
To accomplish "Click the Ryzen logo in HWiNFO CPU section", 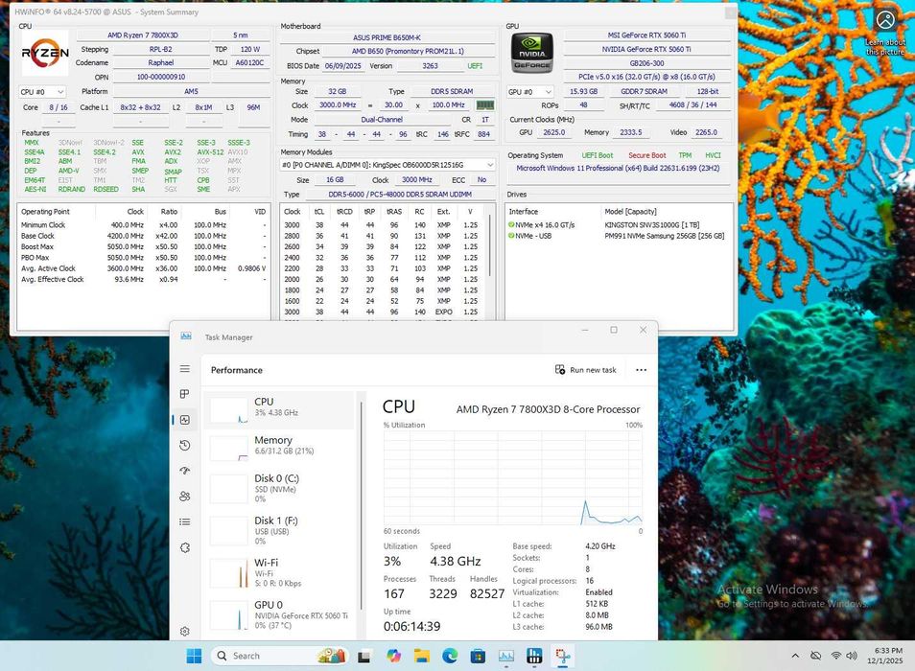I will 45,53.
